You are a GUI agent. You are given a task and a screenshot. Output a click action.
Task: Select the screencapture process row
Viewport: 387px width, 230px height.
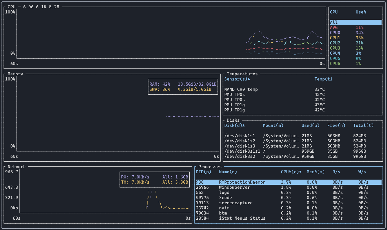(289, 203)
